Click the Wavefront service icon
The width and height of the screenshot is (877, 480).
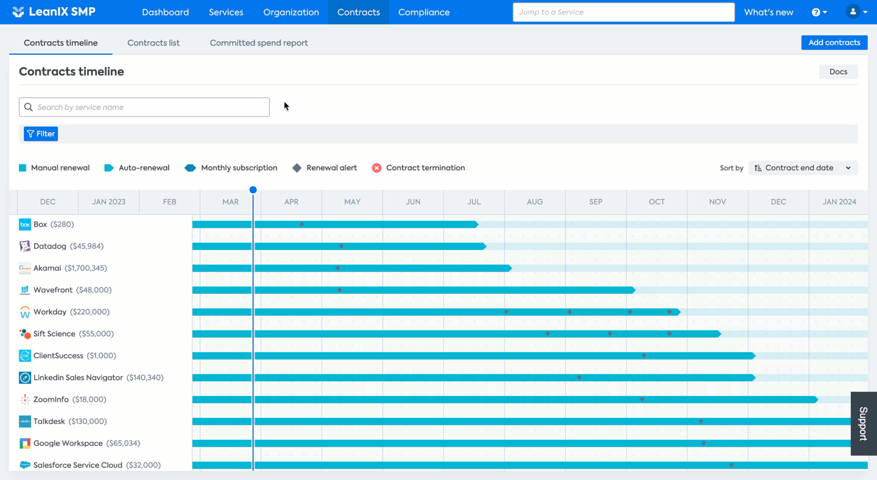point(25,290)
